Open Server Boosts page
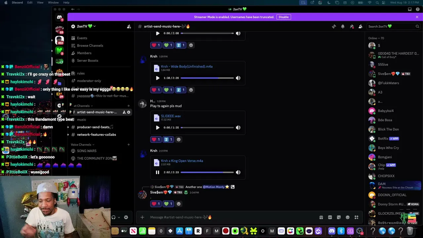The width and height of the screenshot is (423, 238). (87, 60)
